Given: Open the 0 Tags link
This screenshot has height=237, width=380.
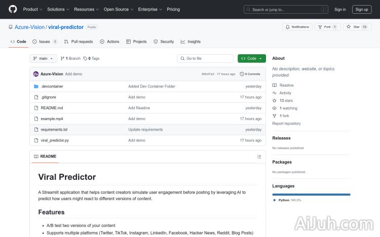Looking at the screenshot, I should point(92,59).
